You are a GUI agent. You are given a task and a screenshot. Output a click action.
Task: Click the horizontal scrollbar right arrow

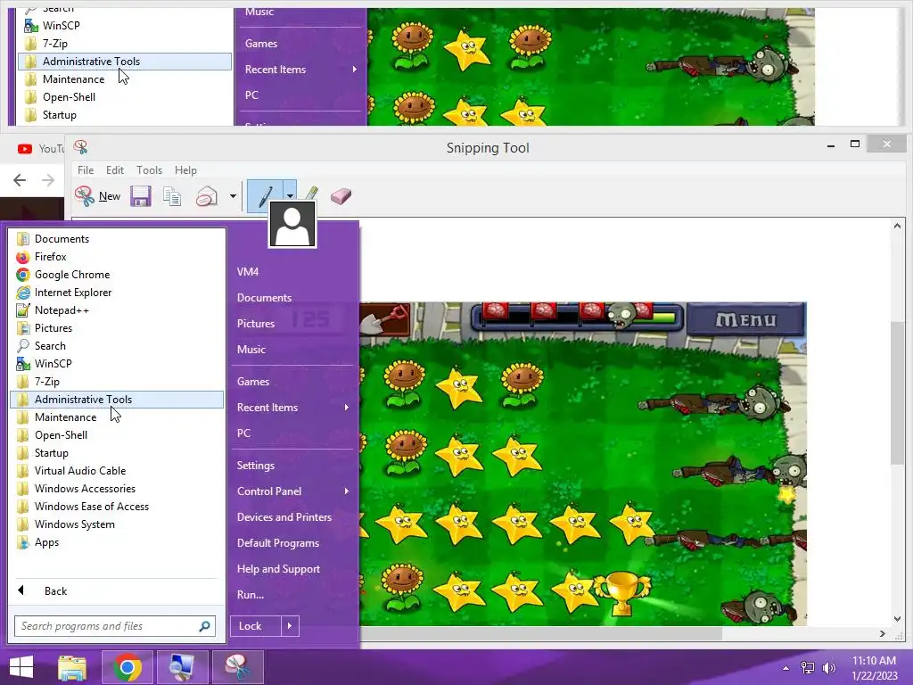pyautogui.click(x=882, y=633)
